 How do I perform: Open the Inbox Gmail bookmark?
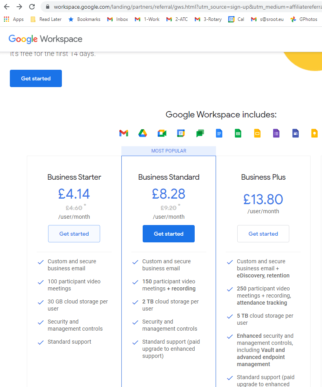coord(117,19)
